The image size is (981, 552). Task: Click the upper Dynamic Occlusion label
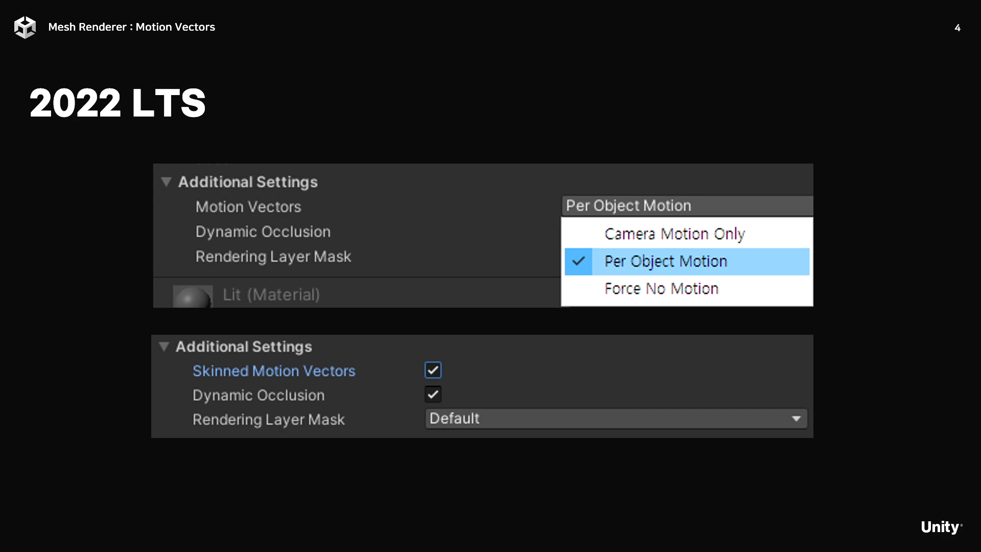tap(263, 232)
